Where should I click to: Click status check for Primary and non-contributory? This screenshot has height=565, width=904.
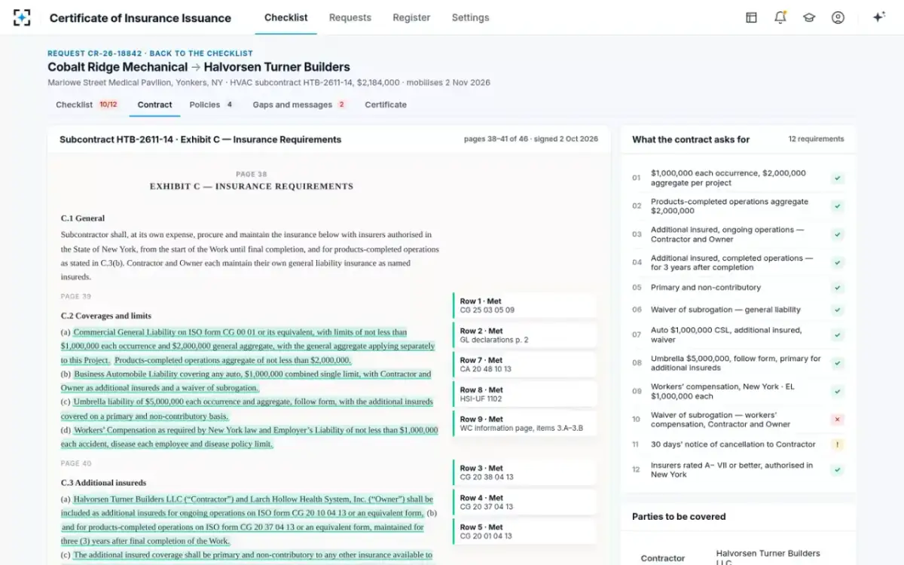[x=838, y=288]
